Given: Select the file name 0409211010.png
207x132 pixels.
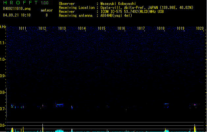Looking at the screenshot, I should coord(17,9).
